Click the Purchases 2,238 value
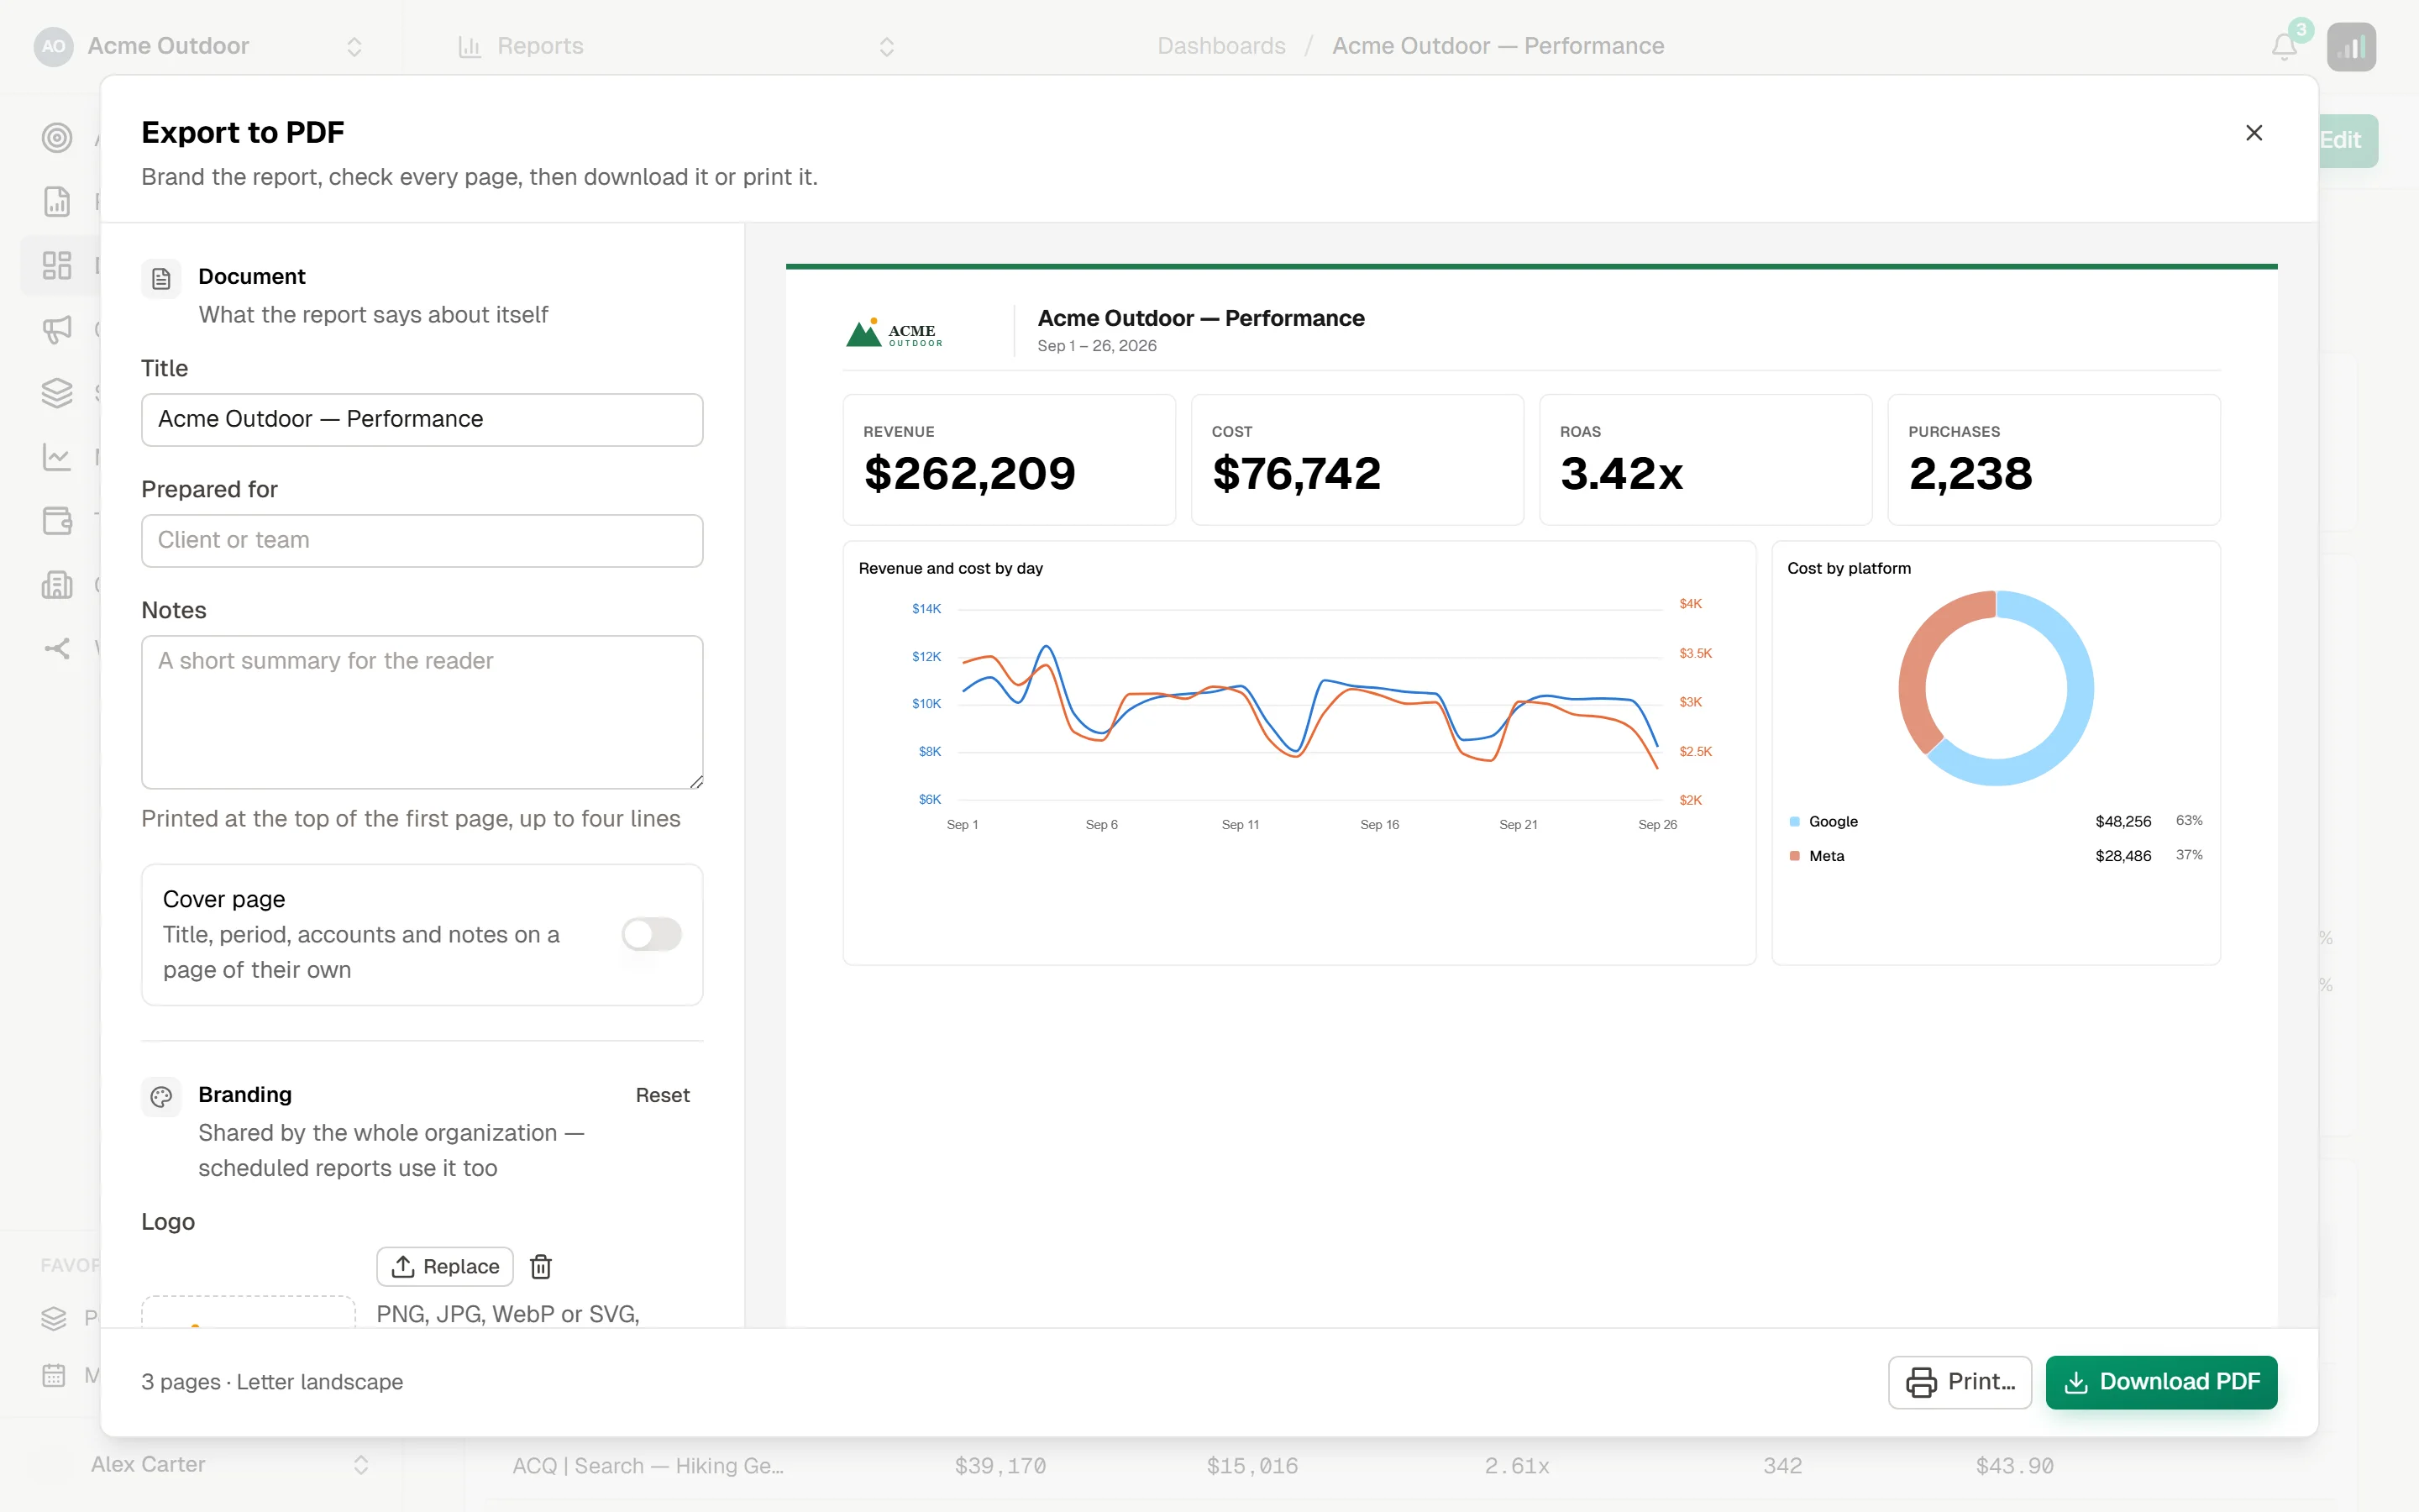Viewport: 2419px width, 1512px height. (x=1970, y=473)
